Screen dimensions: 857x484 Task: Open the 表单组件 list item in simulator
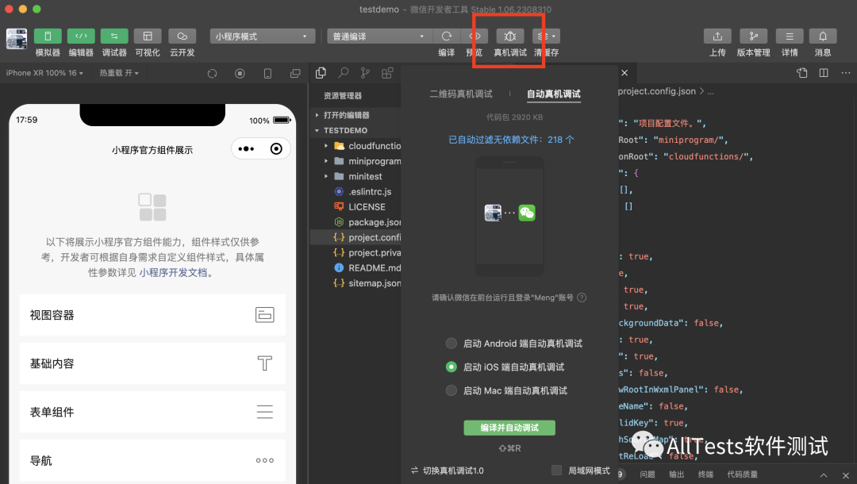click(x=152, y=412)
